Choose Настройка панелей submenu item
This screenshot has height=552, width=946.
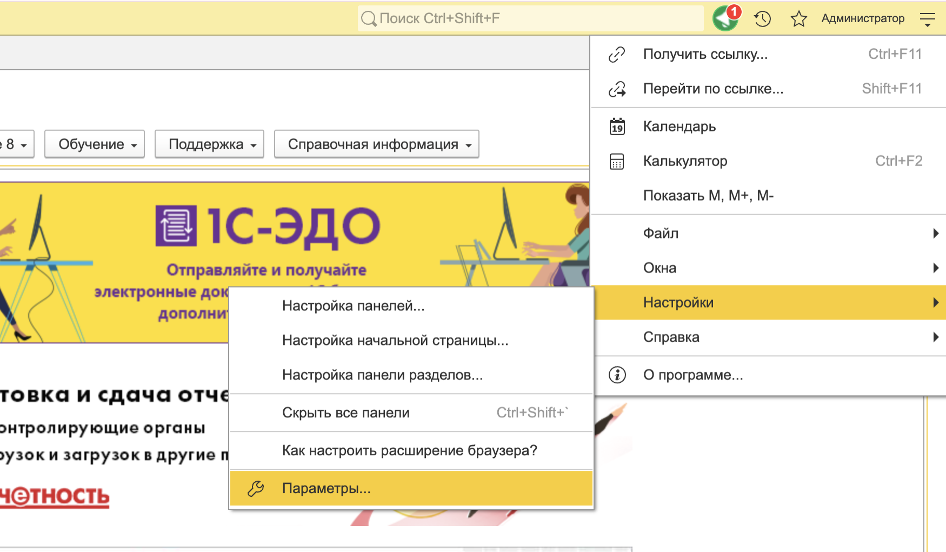pos(411,306)
